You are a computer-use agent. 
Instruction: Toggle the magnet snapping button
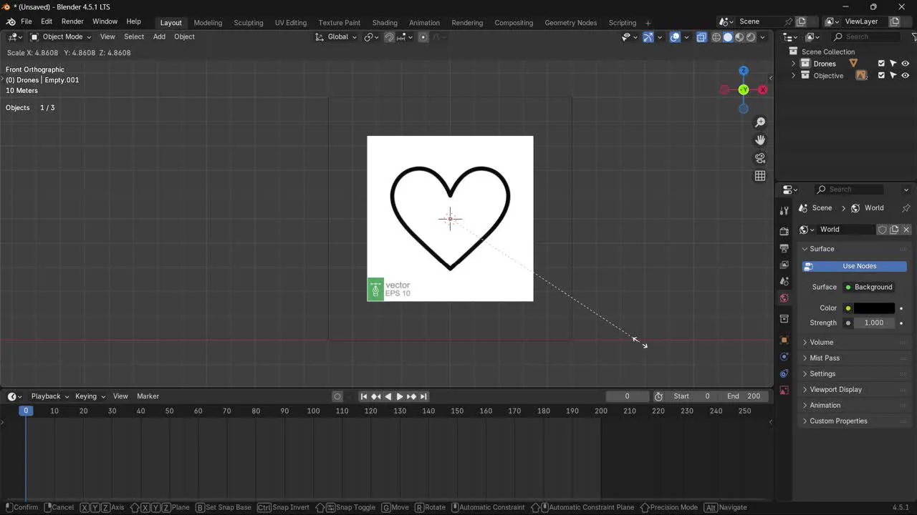[389, 37]
